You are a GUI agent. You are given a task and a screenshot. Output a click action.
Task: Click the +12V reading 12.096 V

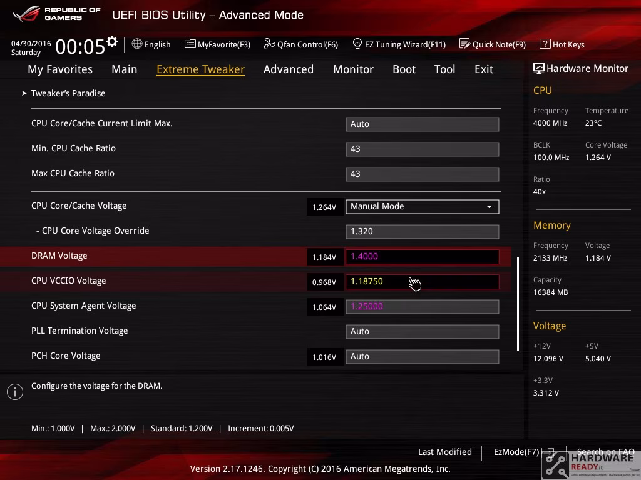coord(548,358)
